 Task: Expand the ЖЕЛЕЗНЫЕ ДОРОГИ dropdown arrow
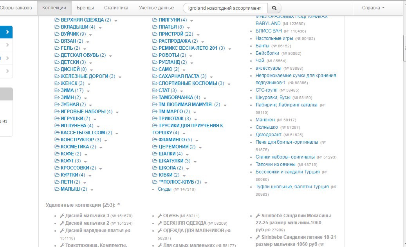pyautogui.click(x=120, y=77)
